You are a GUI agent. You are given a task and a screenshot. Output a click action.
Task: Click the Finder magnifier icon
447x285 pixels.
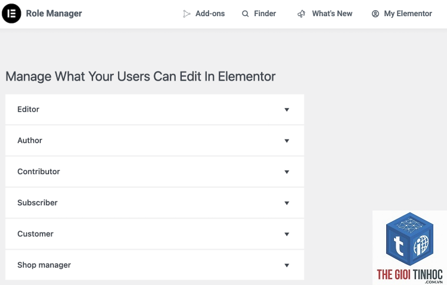[245, 14]
